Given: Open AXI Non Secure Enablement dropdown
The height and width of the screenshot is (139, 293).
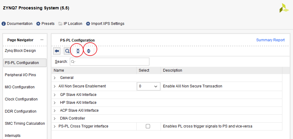Looking at the screenshot, I should point(148,86).
